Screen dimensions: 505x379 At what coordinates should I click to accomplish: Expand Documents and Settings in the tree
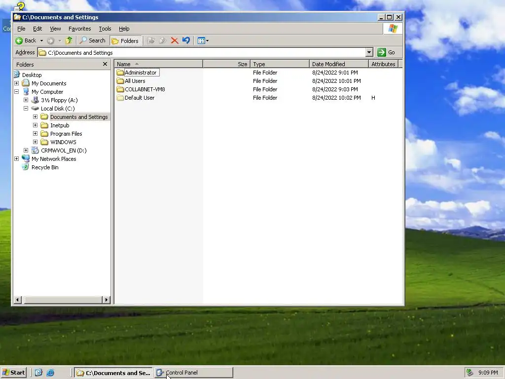(x=35, y=116)
